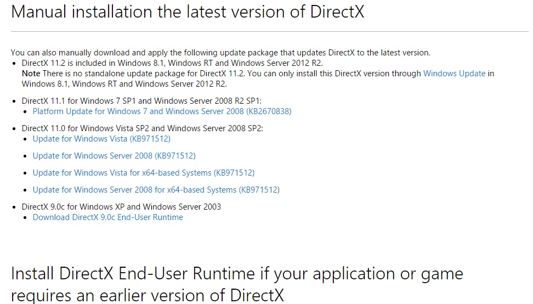Click the "DirectX 9.0c for Windows XP" text
The height and width of the screenshot is (304, 533).
click(121, 207)
